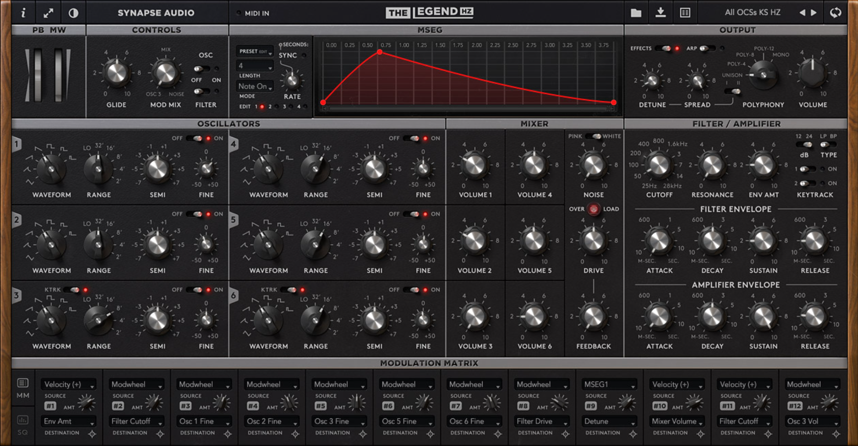Click the contrast/theme icon next to resize
This screenshot has height=446, width=858.
73,12
